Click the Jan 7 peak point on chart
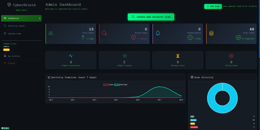Screen dimensions: 260x130 [159, 87]
